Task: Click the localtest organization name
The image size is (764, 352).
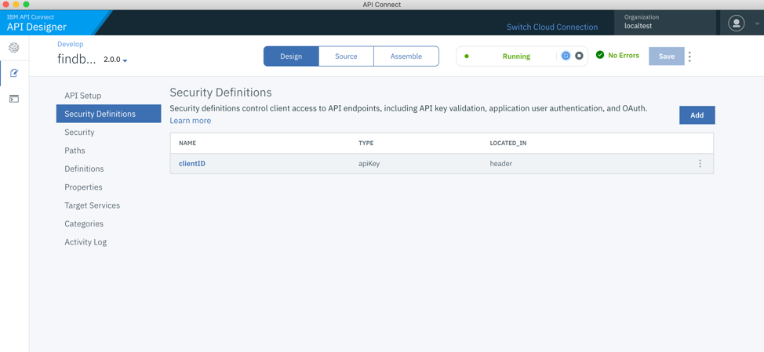Action: pyautogui.click(x=638, y=27)
